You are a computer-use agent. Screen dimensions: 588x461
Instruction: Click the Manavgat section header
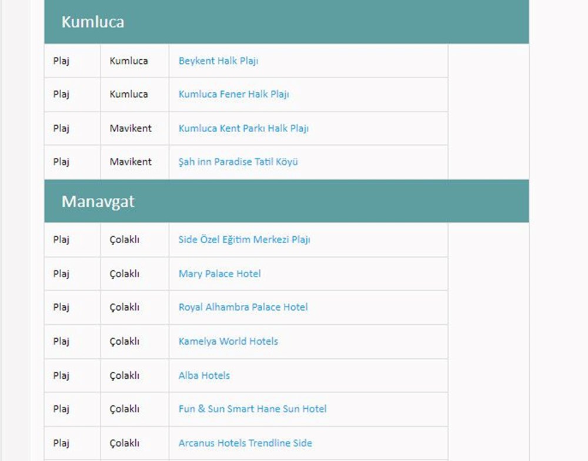click(x=98, y=202)
